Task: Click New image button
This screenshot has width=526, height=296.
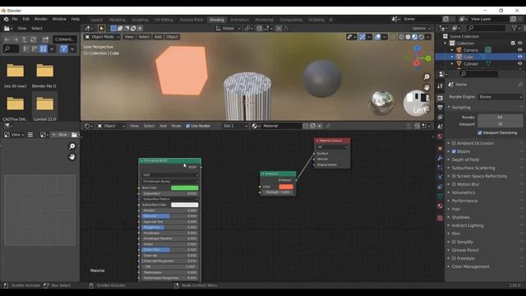Action: tap(60, 135)
